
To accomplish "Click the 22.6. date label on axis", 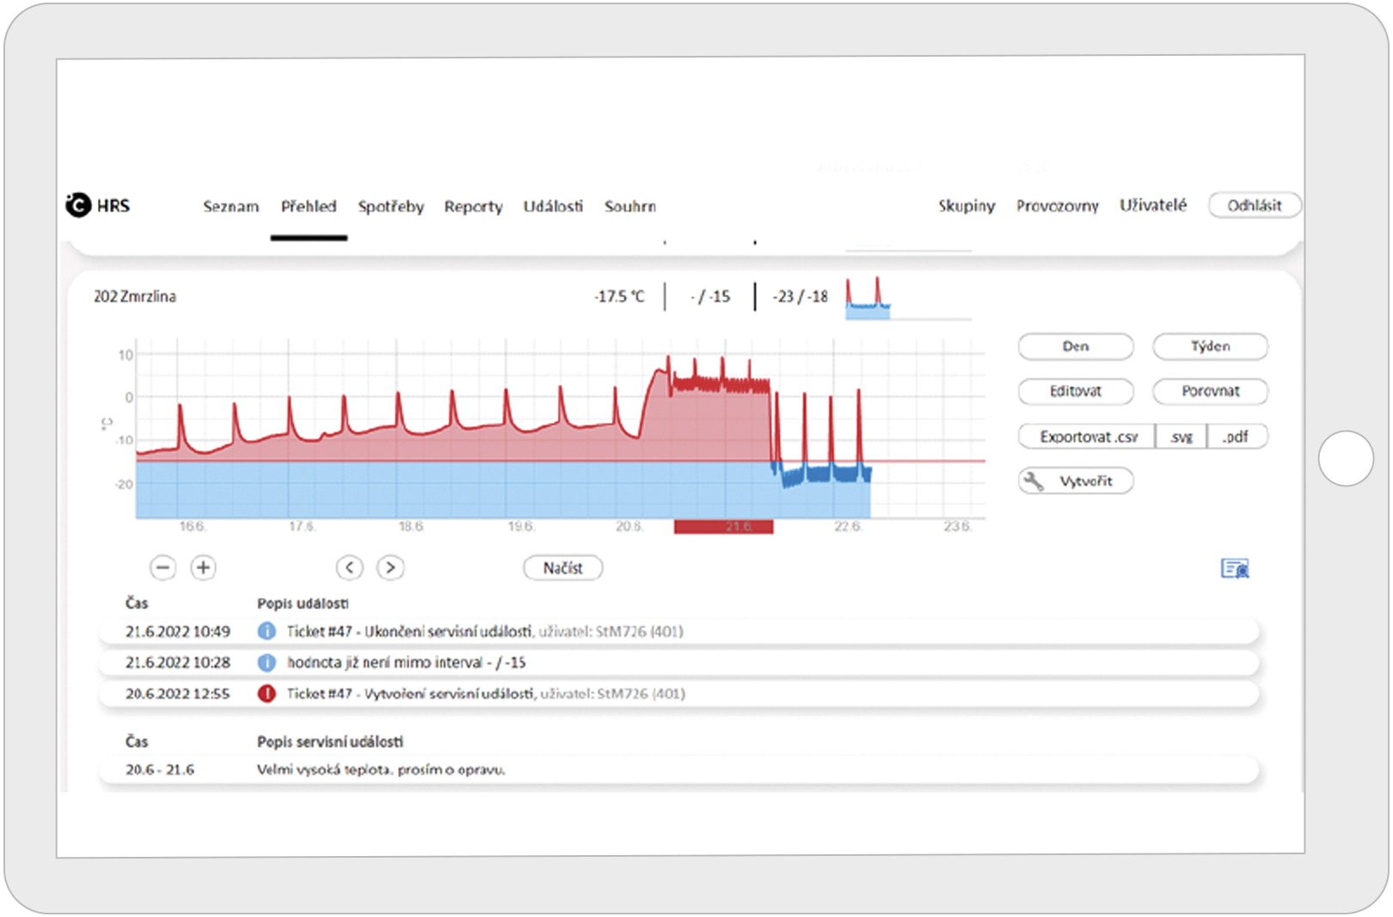I will 848,527.
